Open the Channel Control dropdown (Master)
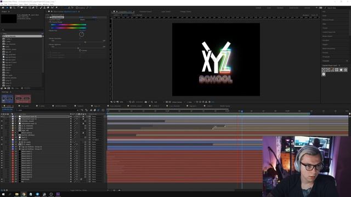The width and height of the screenshot is (351, 197). pyautogui.click(x=88, y=20)
